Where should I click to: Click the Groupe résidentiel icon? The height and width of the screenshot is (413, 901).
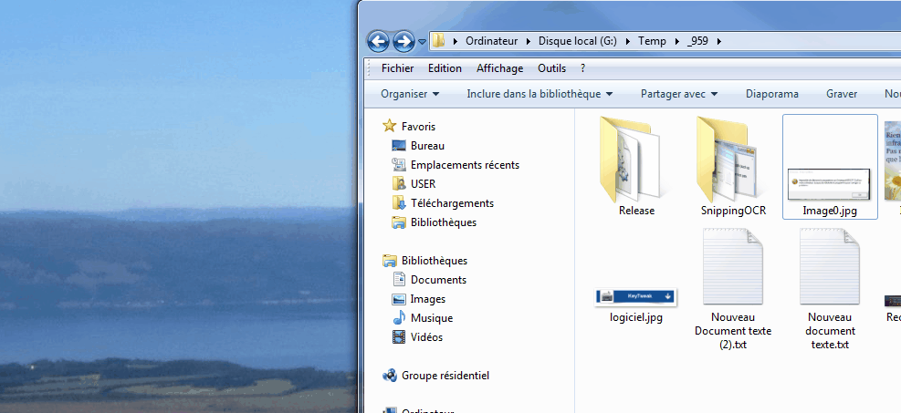(x=390, y=376)
